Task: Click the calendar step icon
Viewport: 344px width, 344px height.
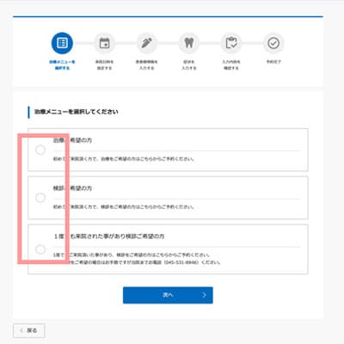Action: click(x=104, y=43)
